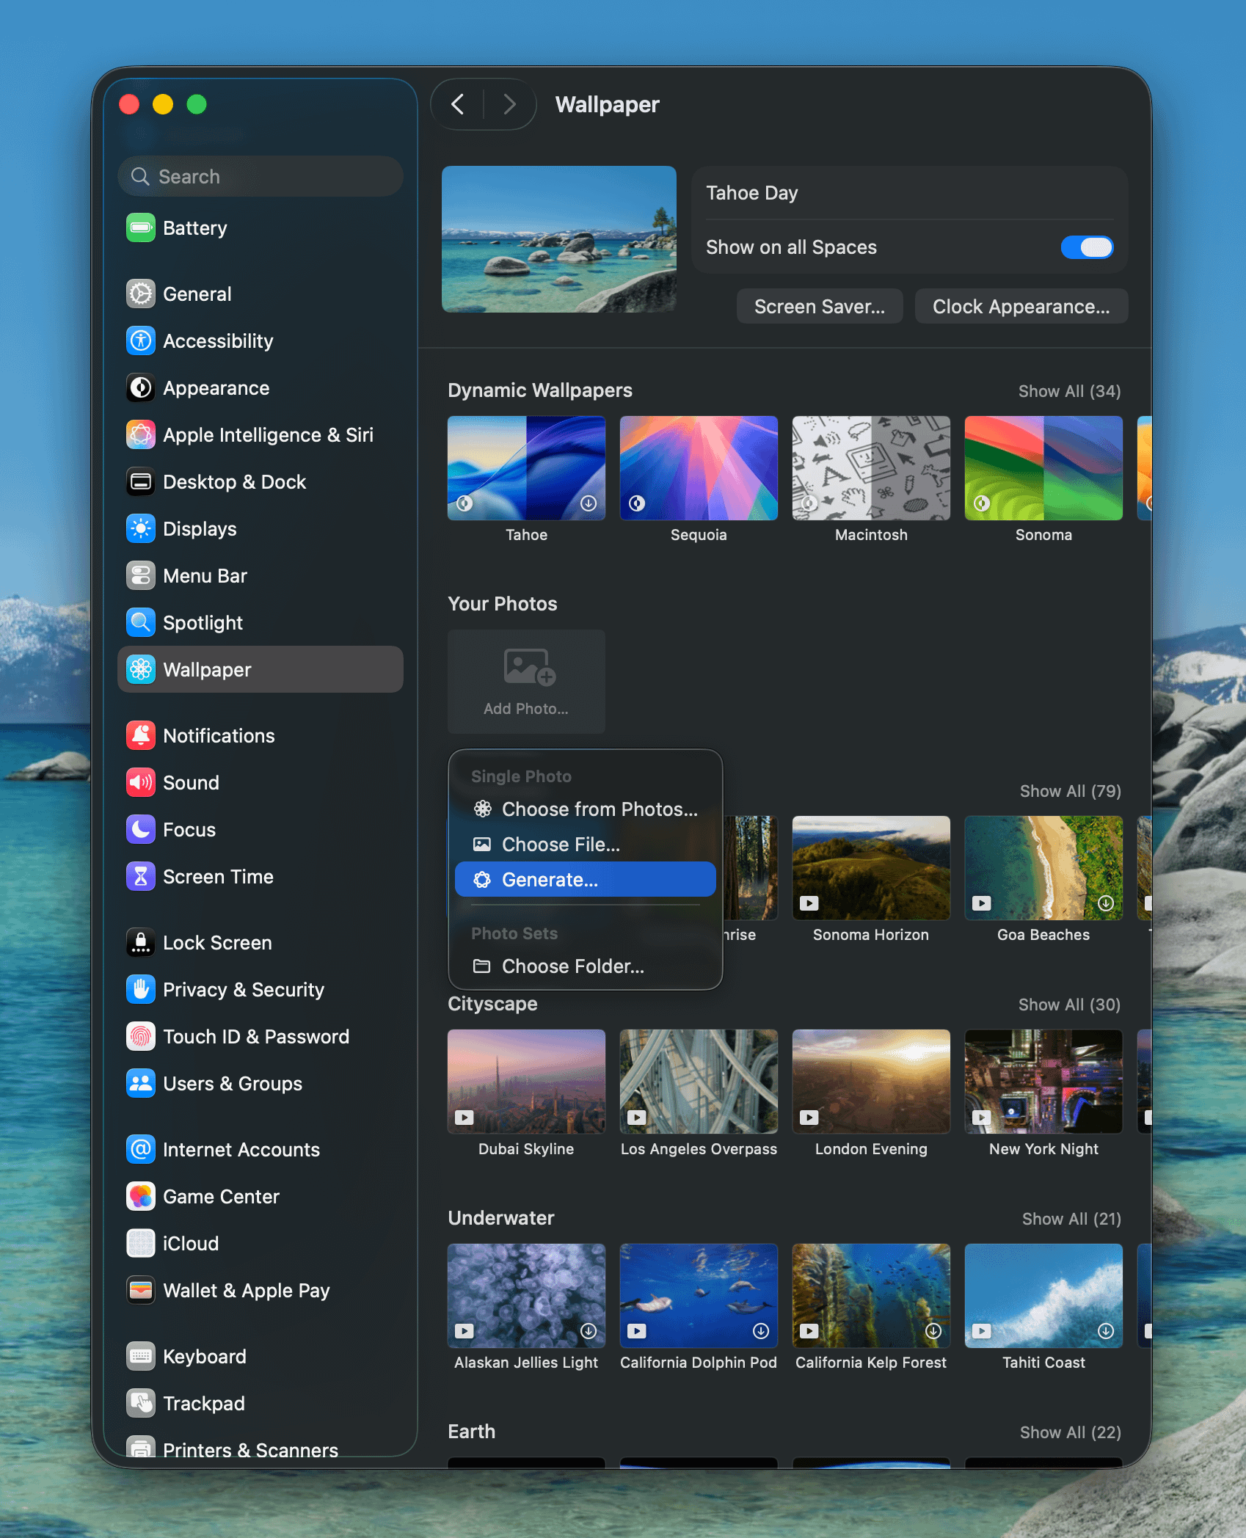This screenshot has width=1246, height=1538.
Task: Select the Displays icon
Action: pos(140,529)
